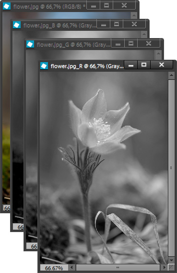
Task: Close the flower.jpg_R window
Action: click(x=162, y=65)
